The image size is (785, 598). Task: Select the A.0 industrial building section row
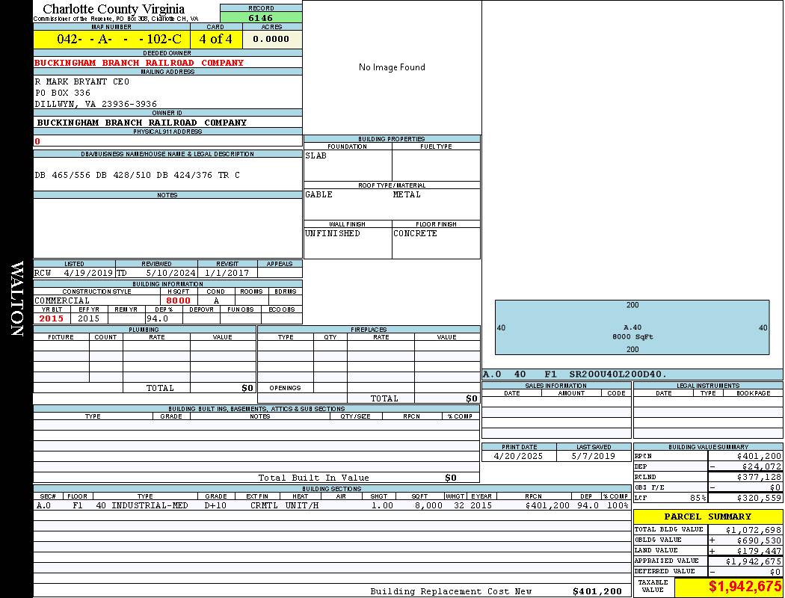[332, 505]
